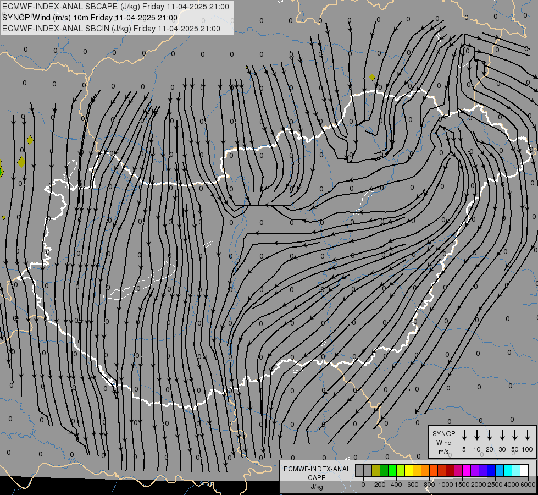This screenshot has height=495, width=538.
Task: Click the '2000' tick label on CAPE scale
Action: (479, 485)
